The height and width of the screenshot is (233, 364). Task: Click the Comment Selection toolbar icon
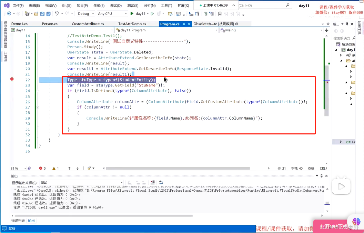click(x=205, y=14)
